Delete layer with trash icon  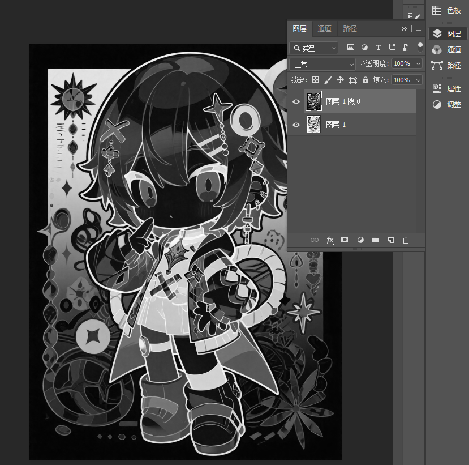click(x=406, y=240)
